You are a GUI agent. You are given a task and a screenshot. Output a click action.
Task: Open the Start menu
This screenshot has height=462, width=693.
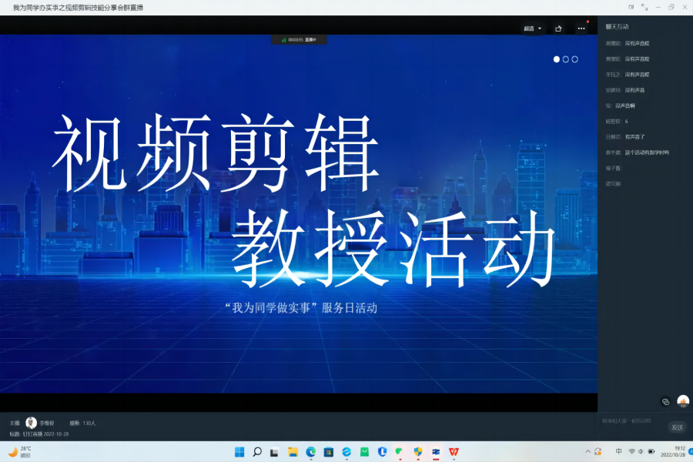239,452
